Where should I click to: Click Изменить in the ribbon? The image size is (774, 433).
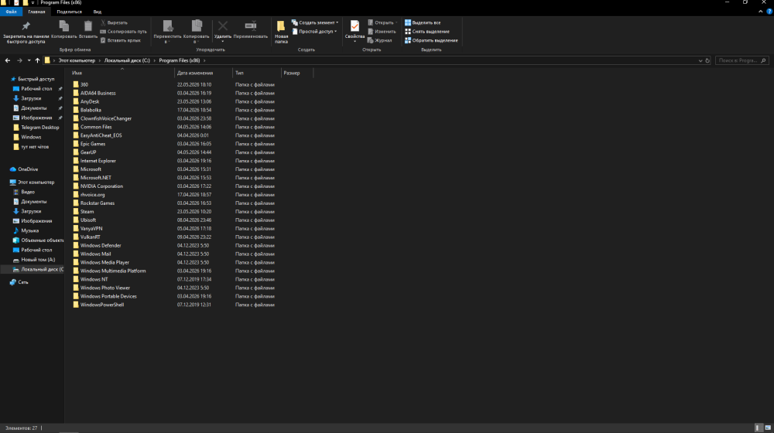tap(382, 32)
